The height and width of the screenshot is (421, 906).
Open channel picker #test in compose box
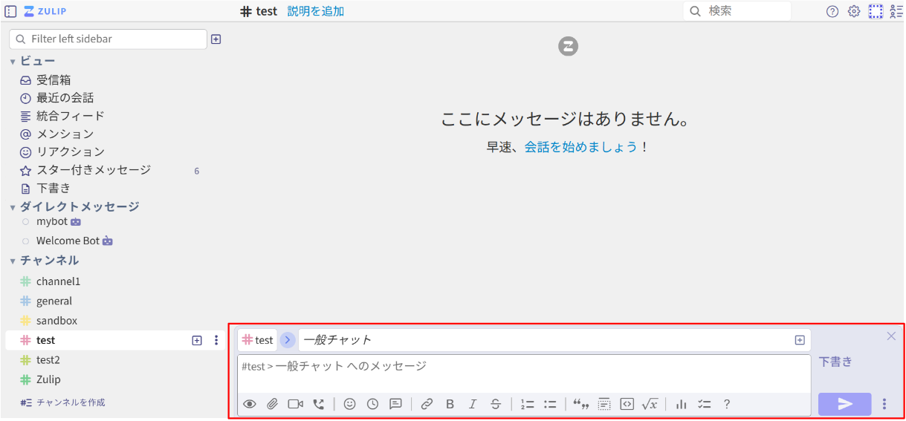coord(257,340)
